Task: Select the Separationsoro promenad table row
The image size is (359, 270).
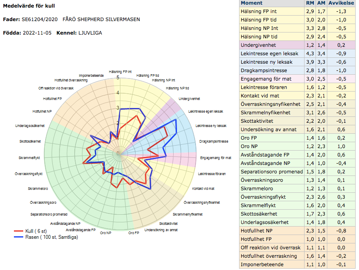Action: pos(272,172)
